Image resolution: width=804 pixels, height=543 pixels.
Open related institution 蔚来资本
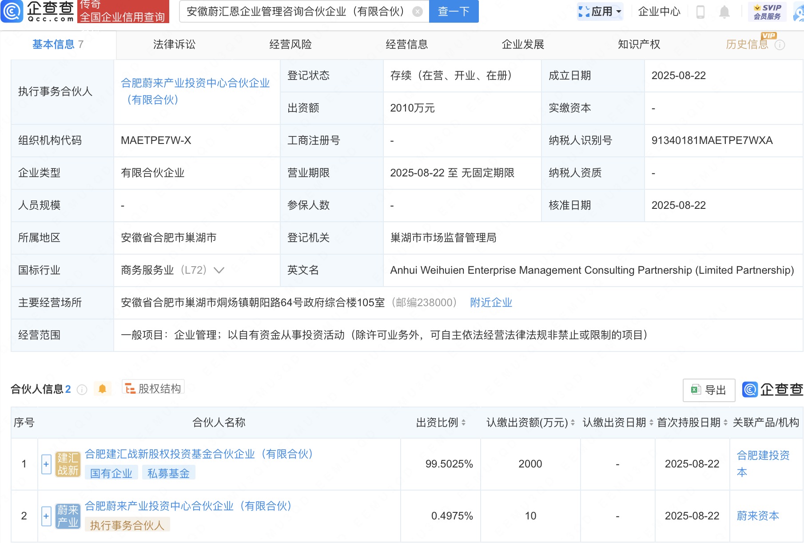click(758, 516)
